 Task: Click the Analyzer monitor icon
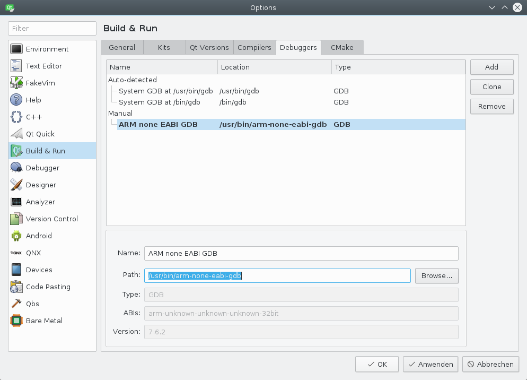[x=16, y=202]
